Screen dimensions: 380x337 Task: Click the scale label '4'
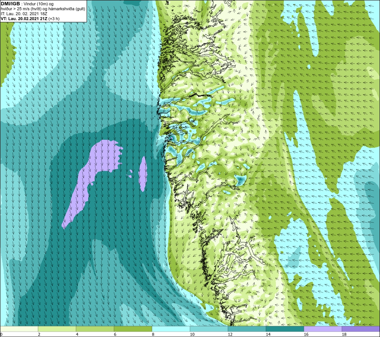(x=77, y=335)
